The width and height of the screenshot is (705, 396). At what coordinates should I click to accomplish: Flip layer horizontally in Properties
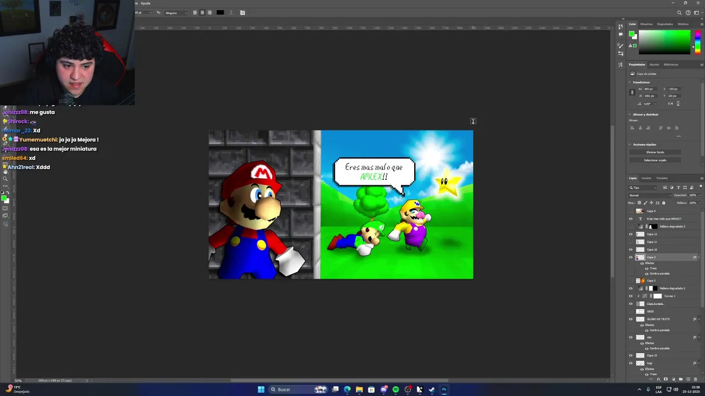tap(670, 103)
